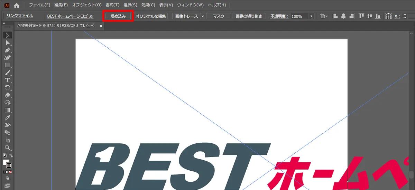Click the drawing mode icon
The image size is (415, 190).
click(x=7, y=178)
